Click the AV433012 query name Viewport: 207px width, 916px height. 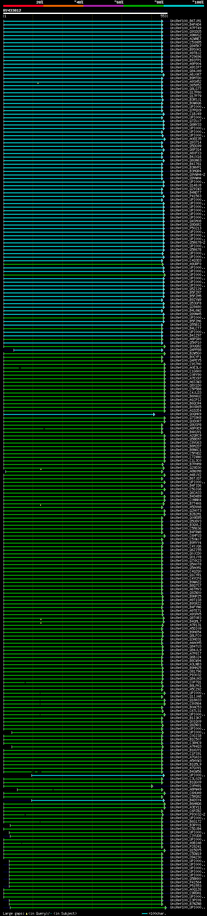click(12, 11)
